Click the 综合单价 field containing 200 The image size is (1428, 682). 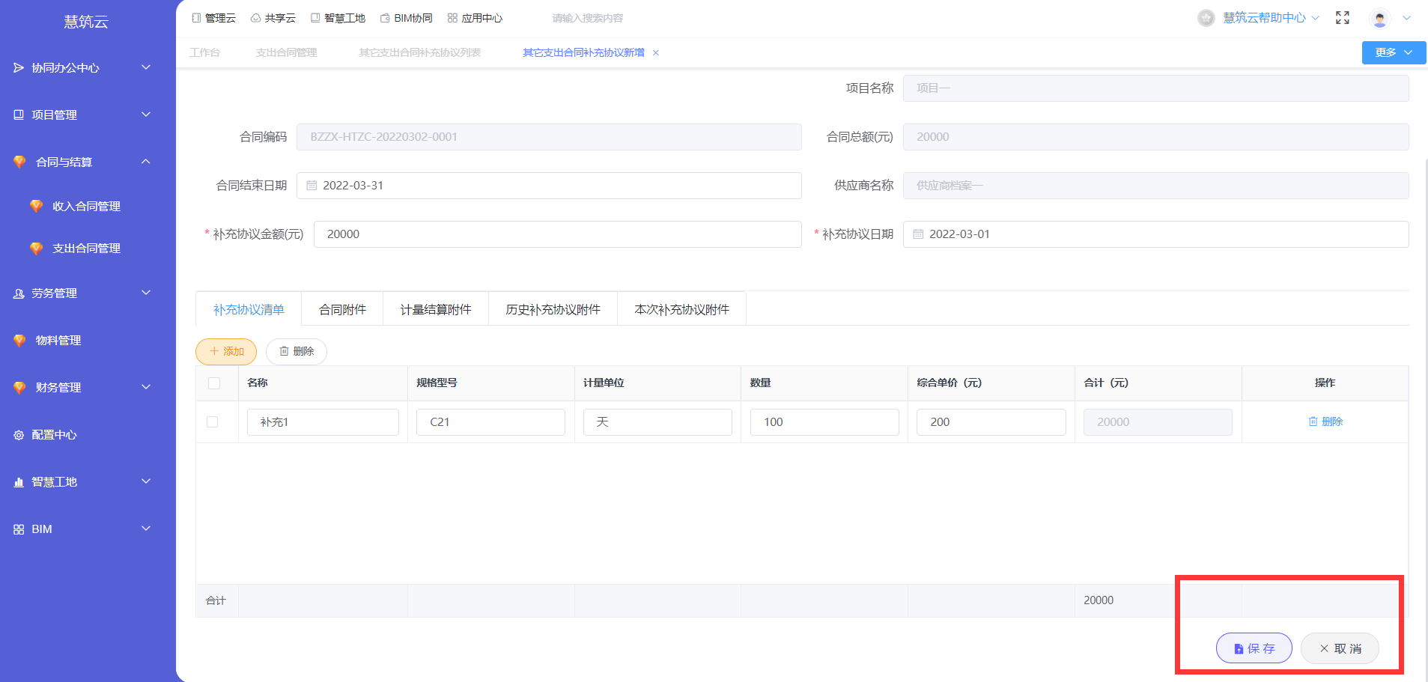[x=991, y=422]
